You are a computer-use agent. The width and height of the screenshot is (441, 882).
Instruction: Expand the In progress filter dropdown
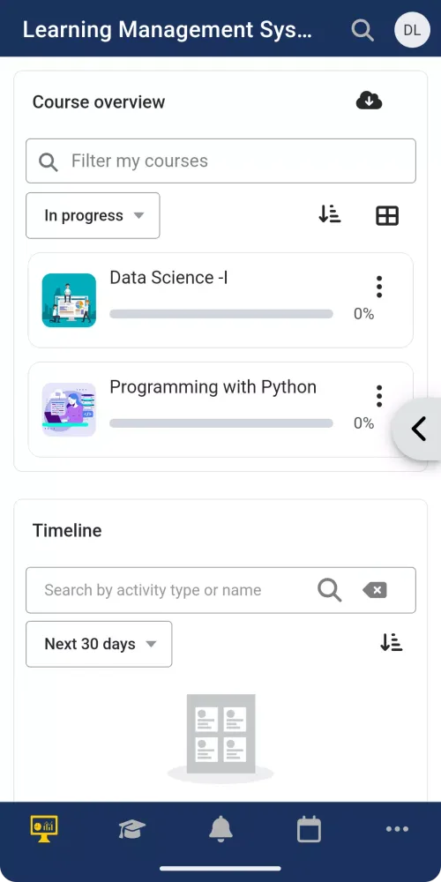point(93,215)
